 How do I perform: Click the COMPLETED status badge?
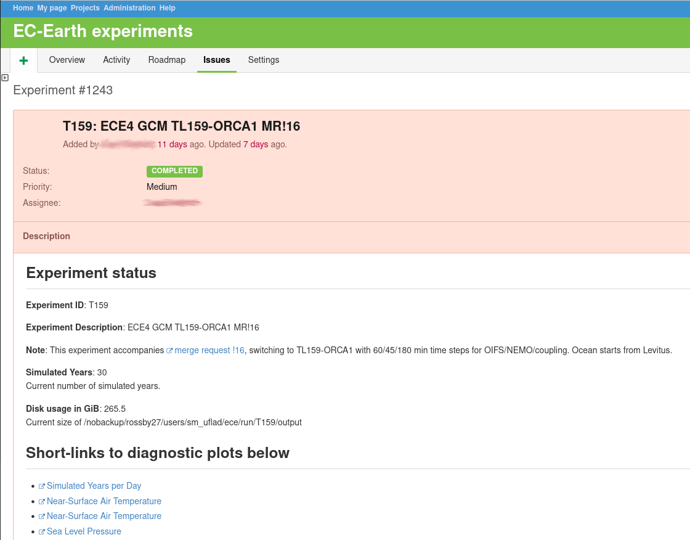click(175, 171)
